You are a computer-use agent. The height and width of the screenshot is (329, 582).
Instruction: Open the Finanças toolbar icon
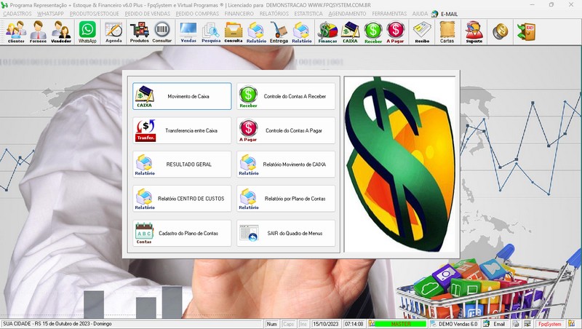[x=327, y=32]
